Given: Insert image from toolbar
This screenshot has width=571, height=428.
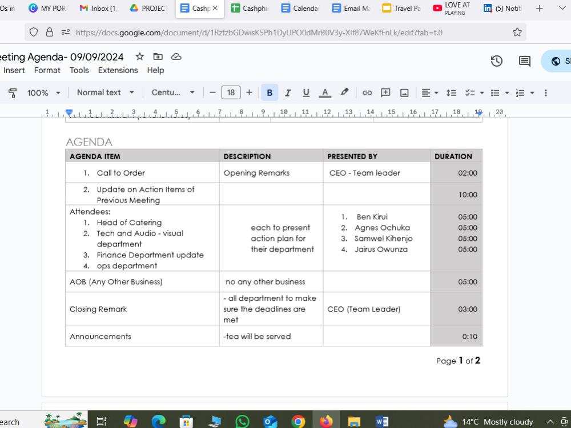Looking at the screenshot, I should coord(404,93).
